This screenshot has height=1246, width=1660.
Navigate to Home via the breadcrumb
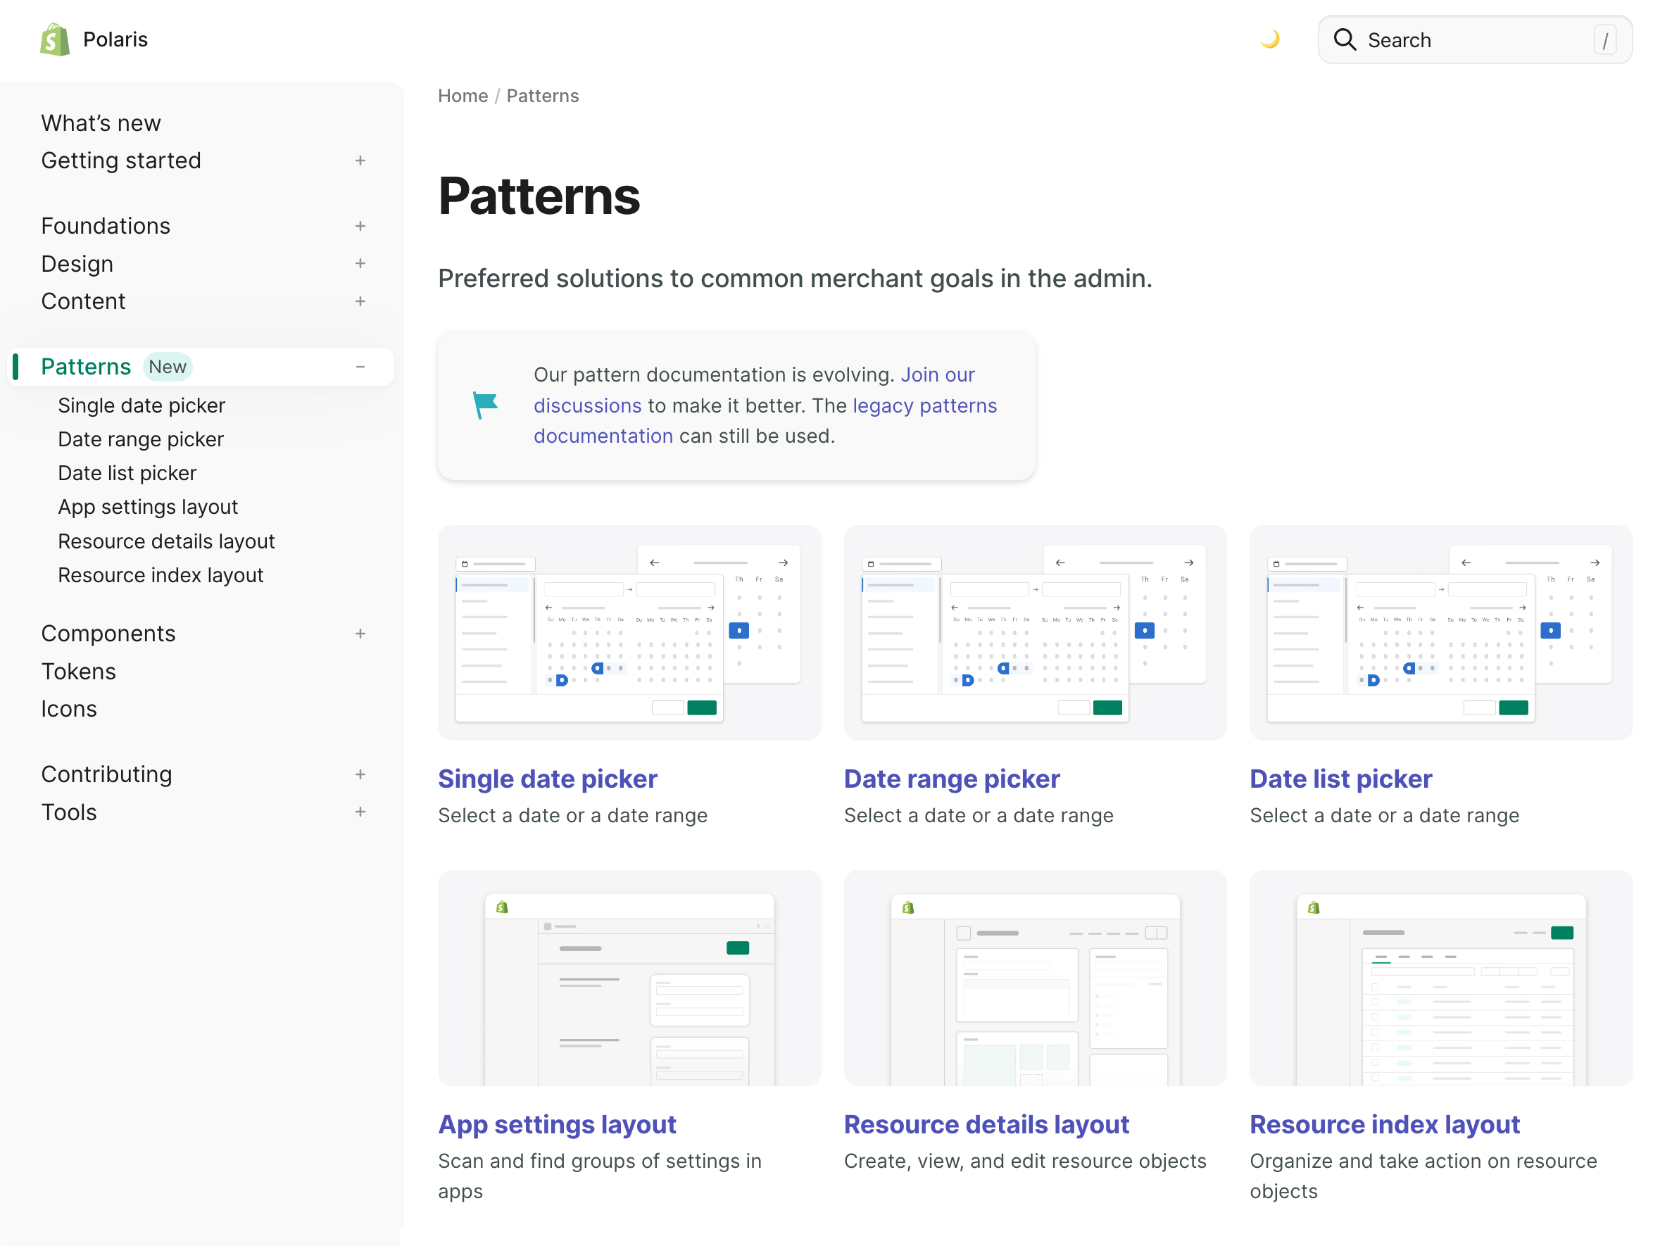(463, 95)
